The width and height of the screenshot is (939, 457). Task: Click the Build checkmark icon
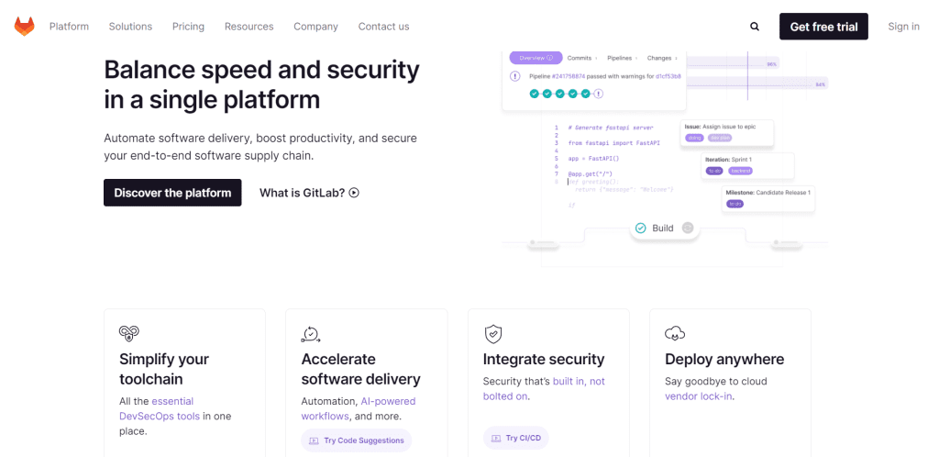coord(641,228)
